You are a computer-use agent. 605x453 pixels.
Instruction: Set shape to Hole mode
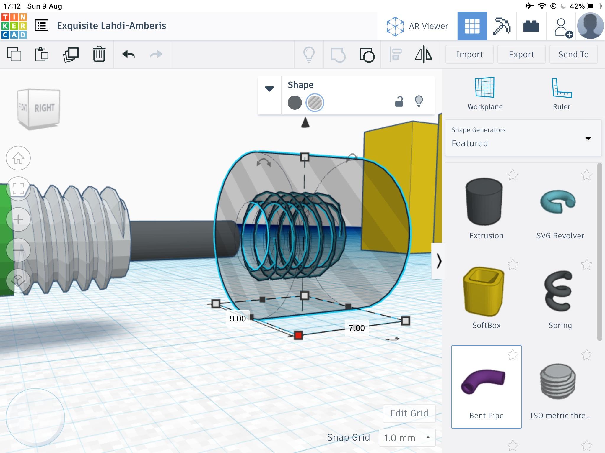(315, 103)
